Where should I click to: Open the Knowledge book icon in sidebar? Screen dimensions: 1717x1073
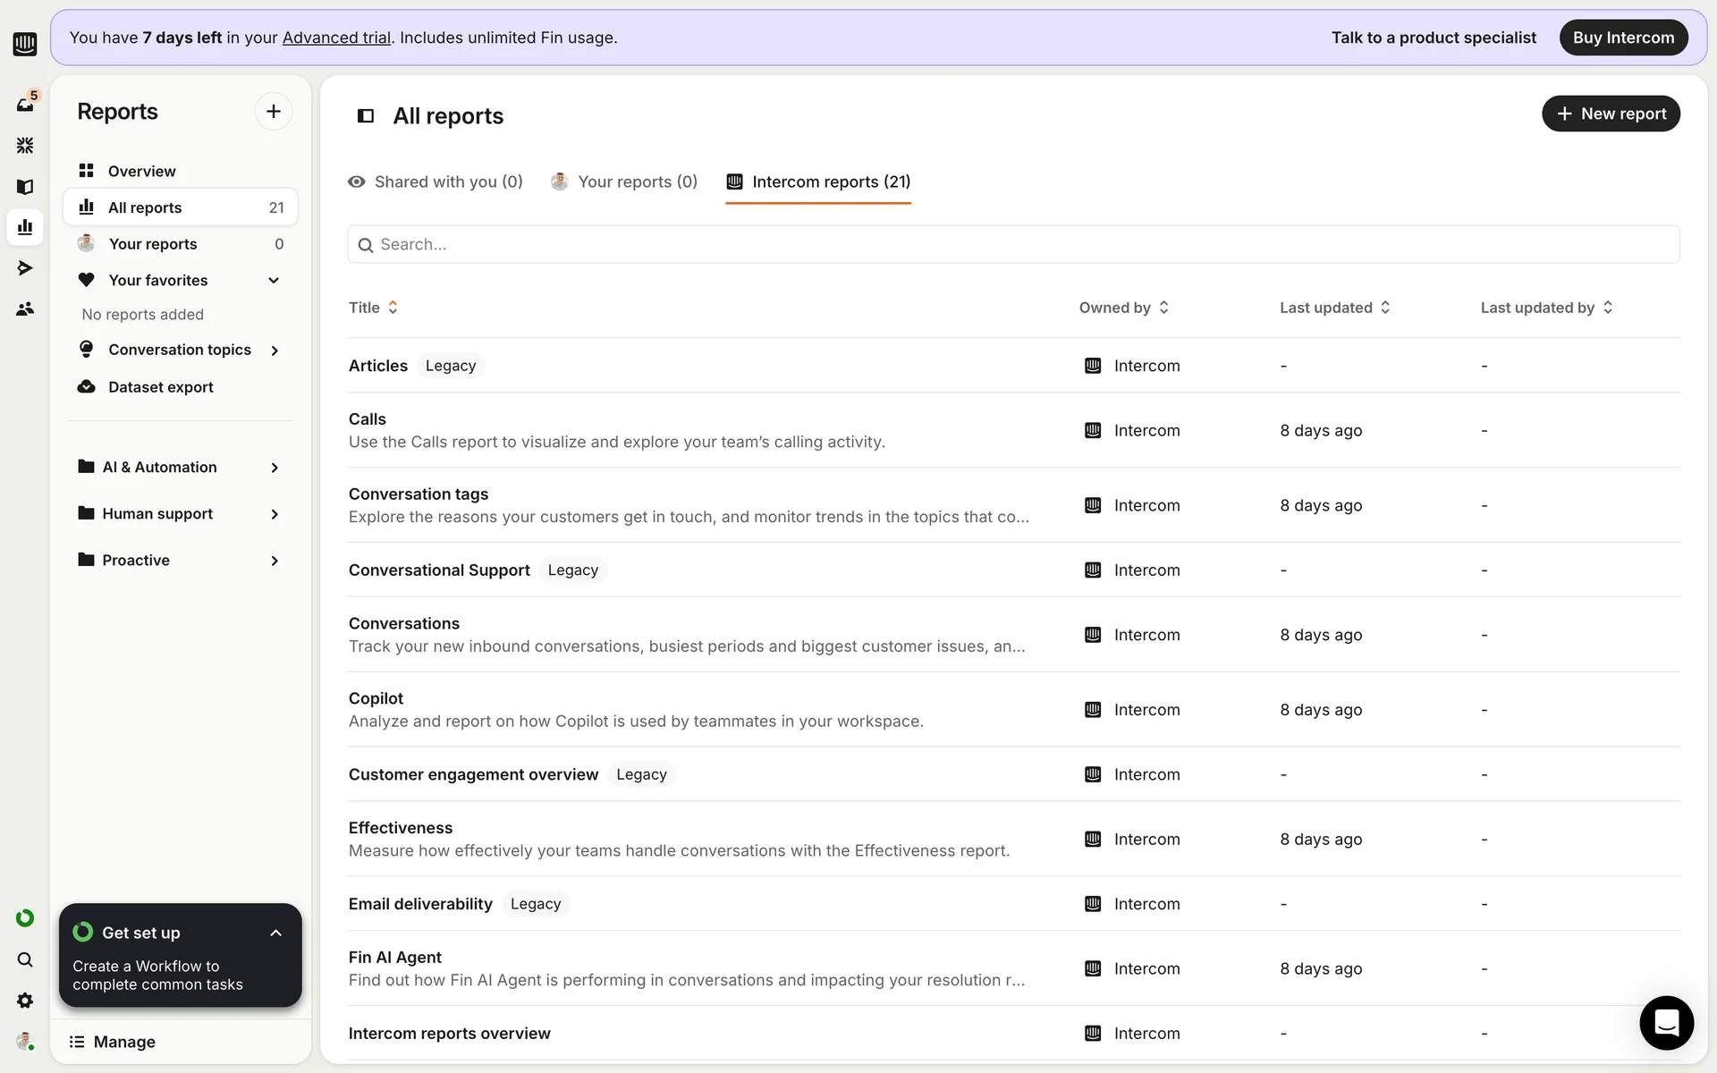[25, 187]
